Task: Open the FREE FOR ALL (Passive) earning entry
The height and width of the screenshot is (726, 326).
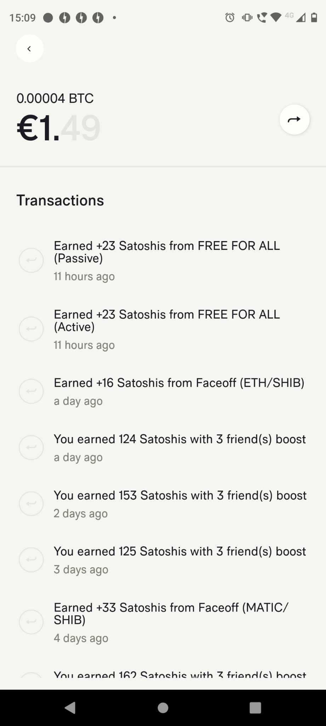Action: click(x=166, y=252)
